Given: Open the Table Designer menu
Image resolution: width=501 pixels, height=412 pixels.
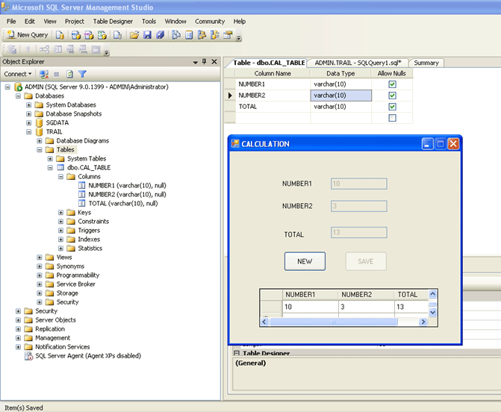Looking at the screenshot, I should tap(113, 22).
